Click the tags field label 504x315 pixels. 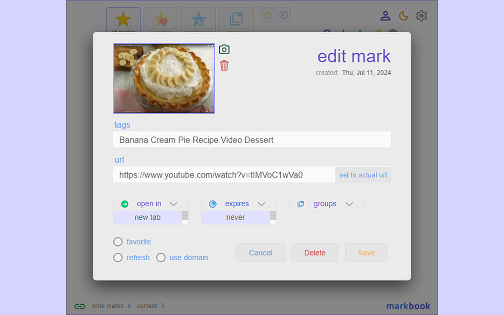[122, 125]
